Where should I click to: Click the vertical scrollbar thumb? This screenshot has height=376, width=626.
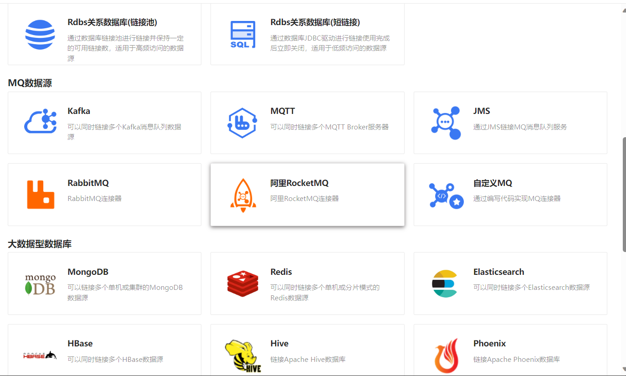click(624, 194)
